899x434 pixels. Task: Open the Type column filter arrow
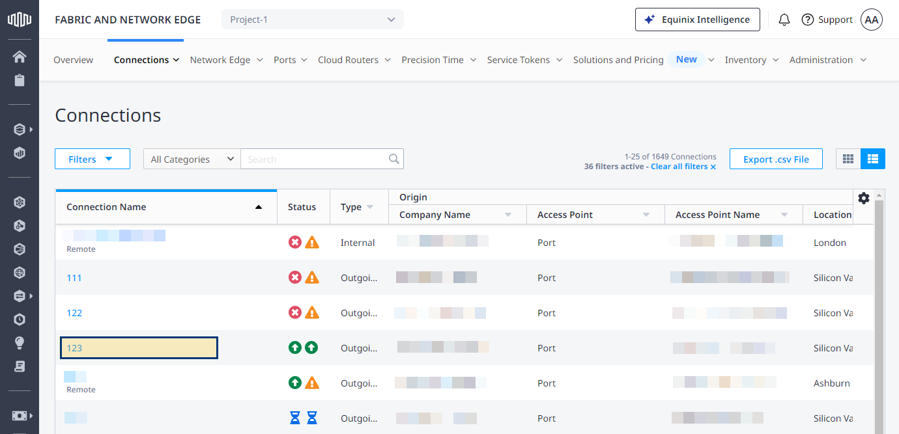point(370,207)
